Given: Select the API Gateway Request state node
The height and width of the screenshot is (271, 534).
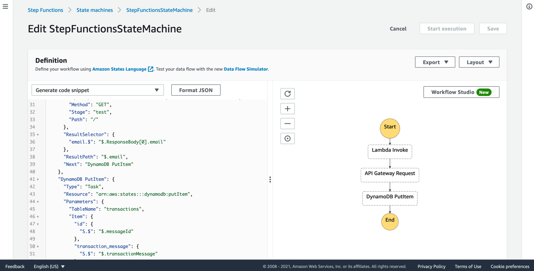Looking at the screenshot, I should tap(390, 175).
